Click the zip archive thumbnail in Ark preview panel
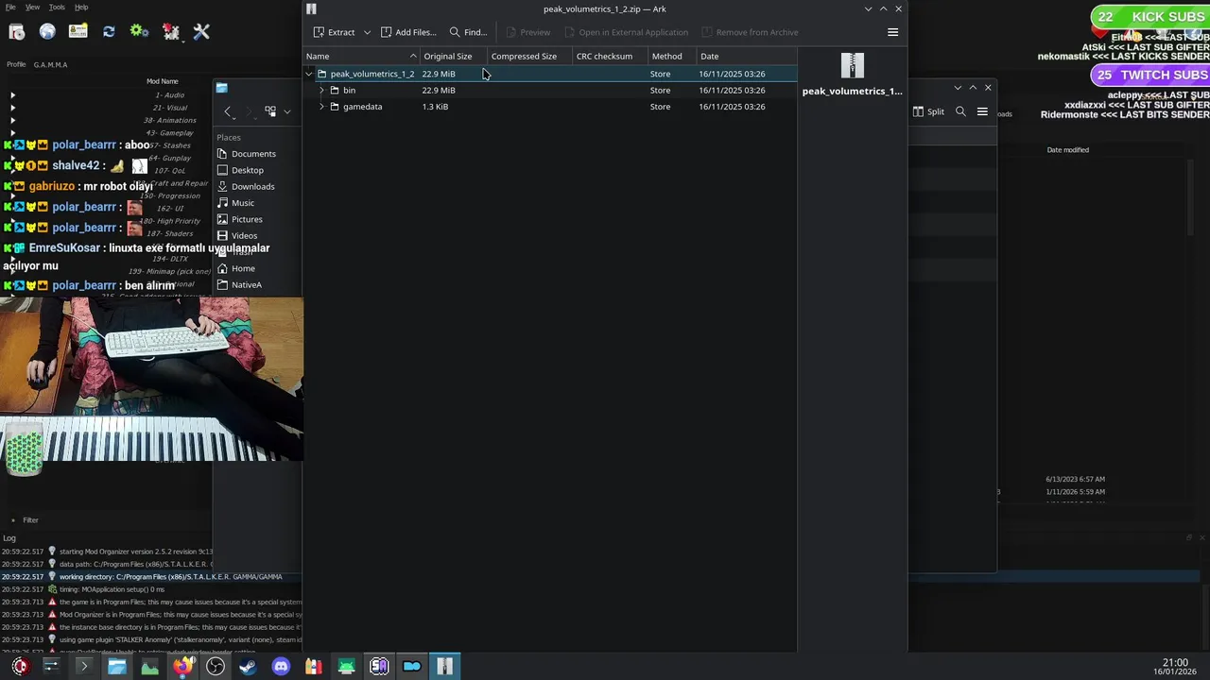 (852, 66)
